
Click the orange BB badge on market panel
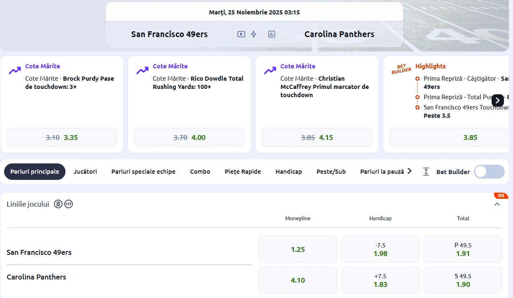501,196
